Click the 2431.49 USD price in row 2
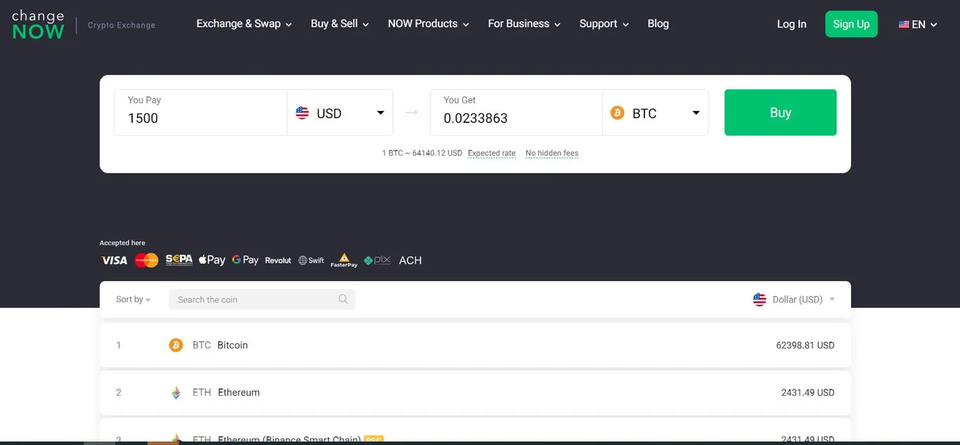Screen dimensions: 960x445 coord(807,392)
